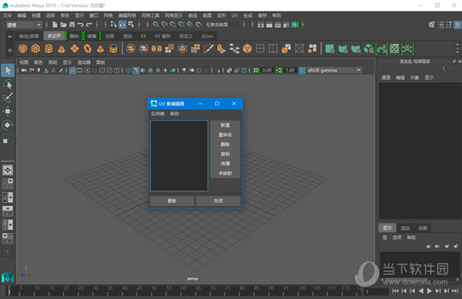
Task: Open the sRGB gamma view transform dropdown
Action: click(334, 70)
